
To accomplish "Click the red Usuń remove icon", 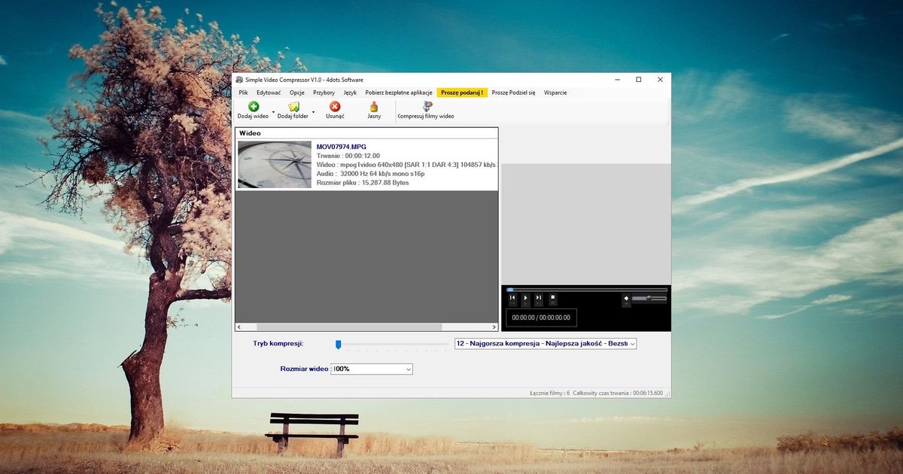I will pos(335,107).
